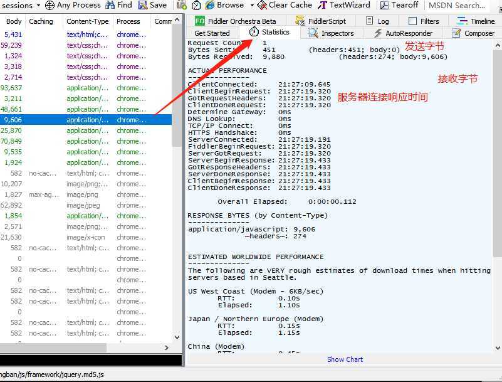502x382 pixels.
Task: Select the session row with body 1,924
Action: click(86, 162)
